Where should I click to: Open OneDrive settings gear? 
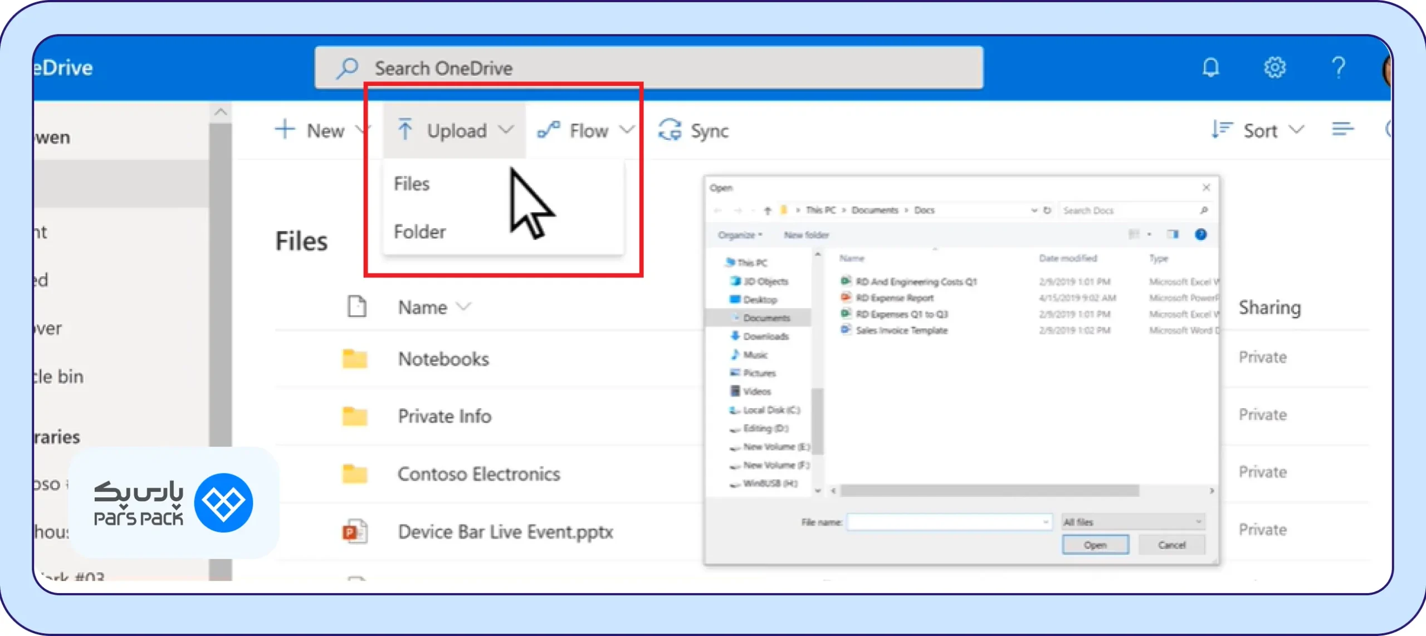[x=1274, y=68]
